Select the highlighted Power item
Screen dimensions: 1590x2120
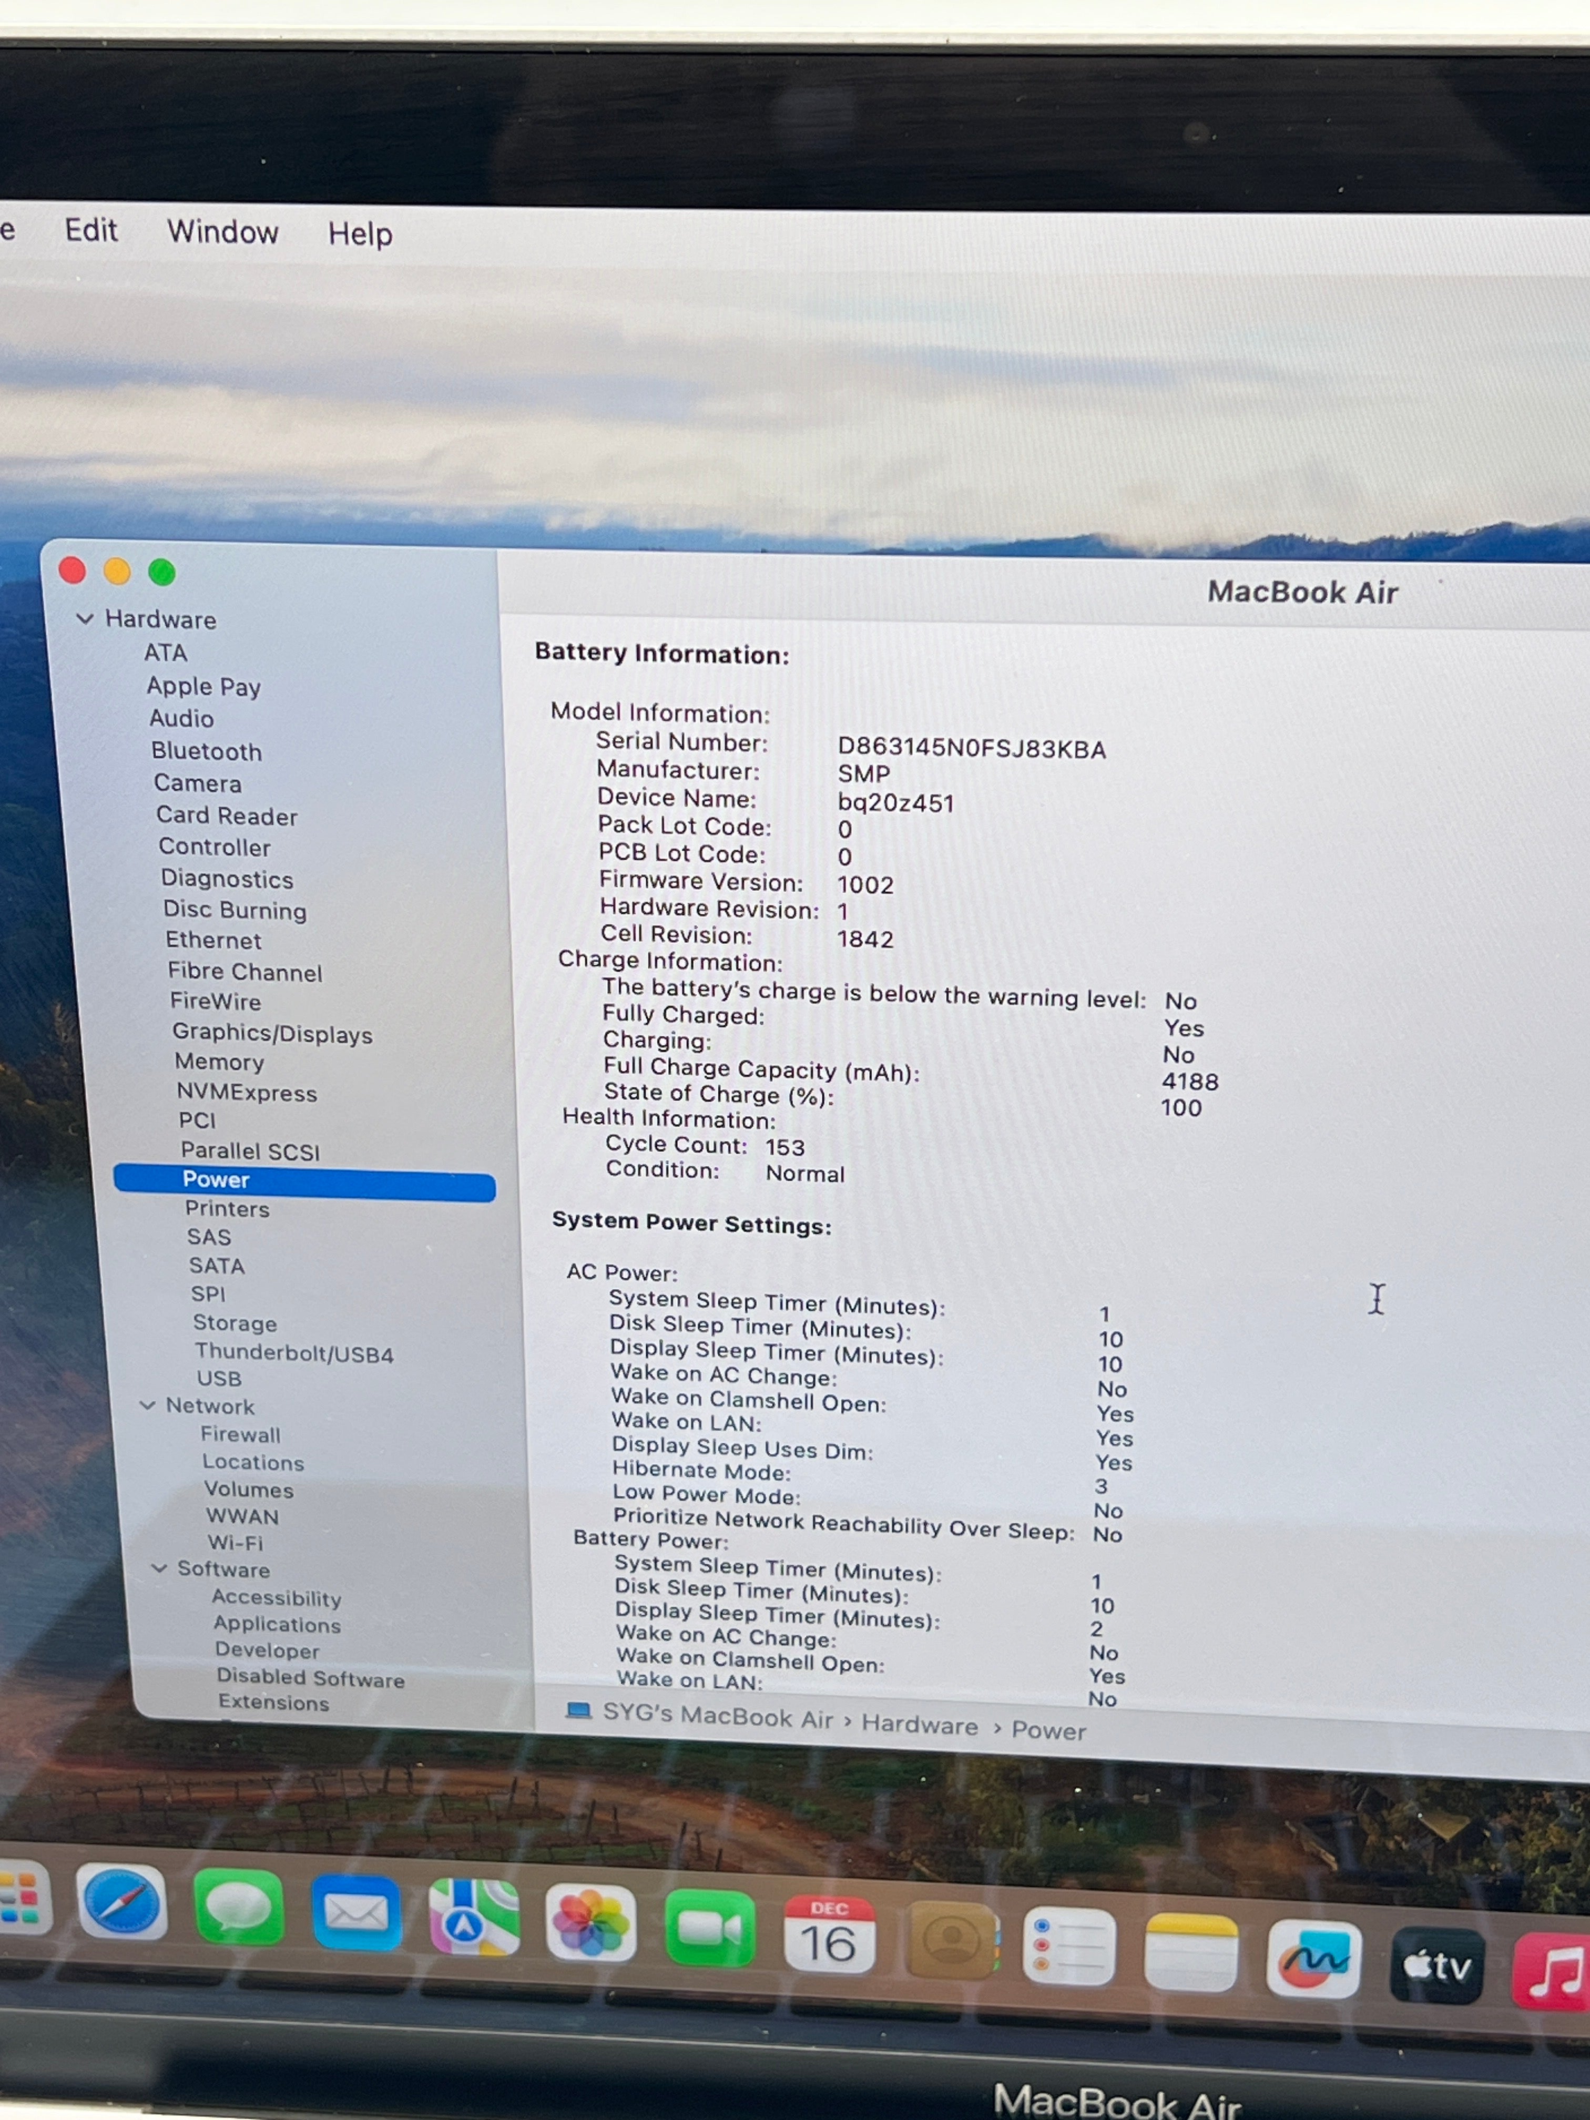tap(304, 1181)
